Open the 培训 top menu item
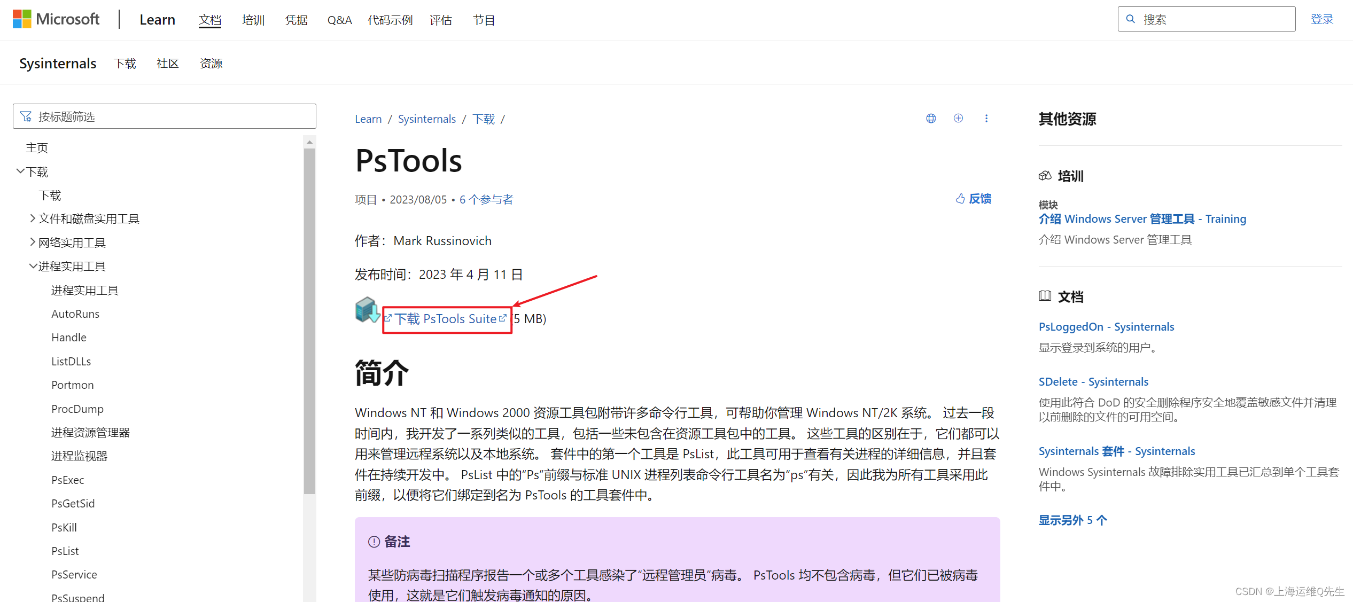 (253, 20)
